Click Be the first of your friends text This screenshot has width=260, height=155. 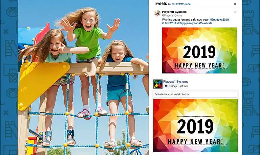point(172,94)
